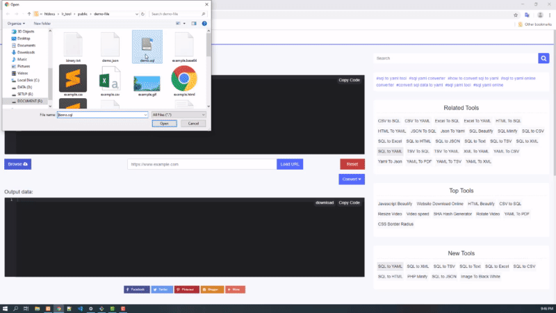Click the Up folder arrow in dialog
556x313 pixels.
coord(28,13)
